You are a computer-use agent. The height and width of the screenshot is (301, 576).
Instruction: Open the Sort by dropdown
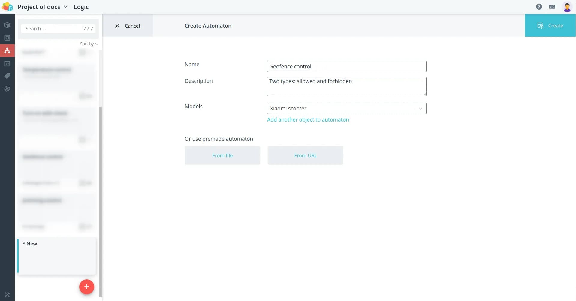(x=89, y=44)
